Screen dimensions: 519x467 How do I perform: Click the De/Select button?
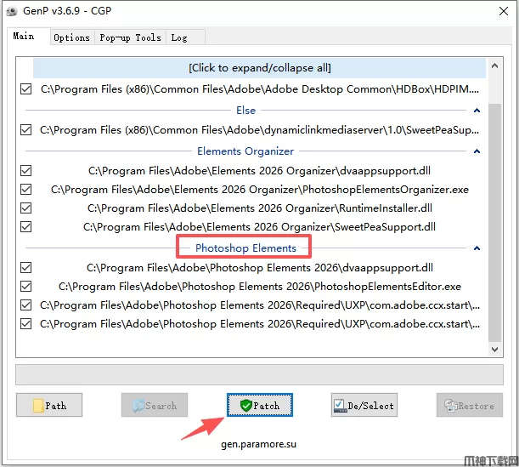[x=364, y=405]
